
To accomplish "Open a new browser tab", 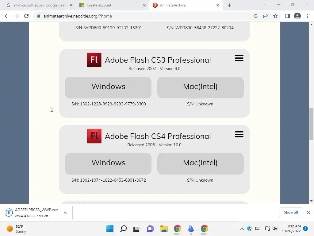I will coord(229,5).
